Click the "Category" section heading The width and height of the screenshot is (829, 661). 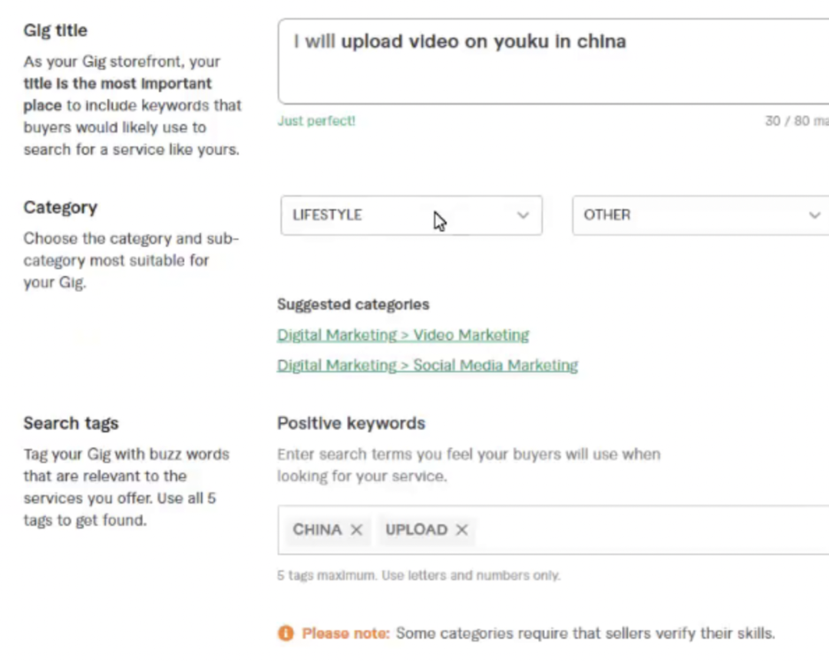pos(60,208)
